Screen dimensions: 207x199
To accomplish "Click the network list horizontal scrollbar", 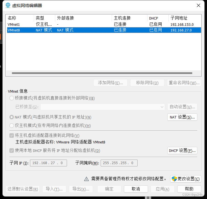I will (102, 73).
